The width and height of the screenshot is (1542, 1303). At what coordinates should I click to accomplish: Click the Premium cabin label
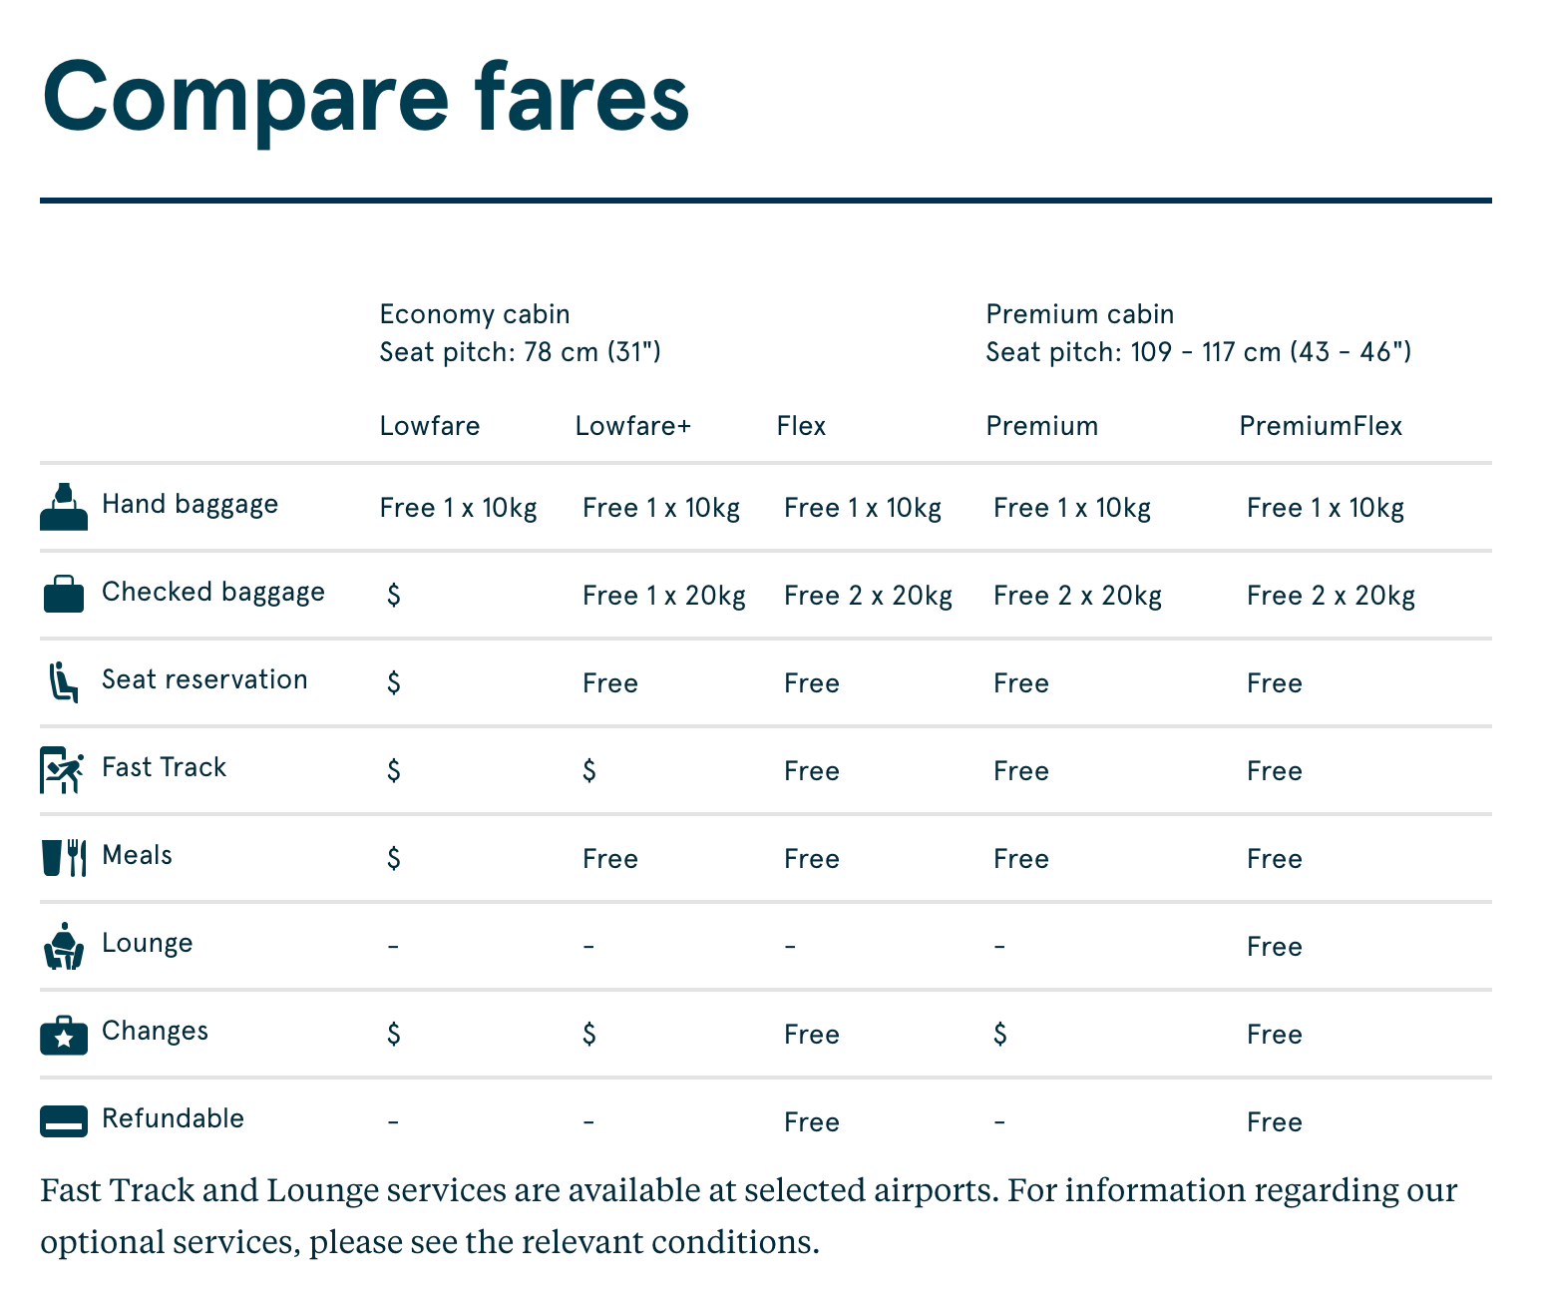(1079, 314)
